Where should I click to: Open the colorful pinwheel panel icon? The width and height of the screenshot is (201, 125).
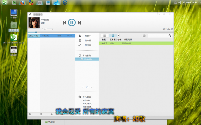point(31,2)
